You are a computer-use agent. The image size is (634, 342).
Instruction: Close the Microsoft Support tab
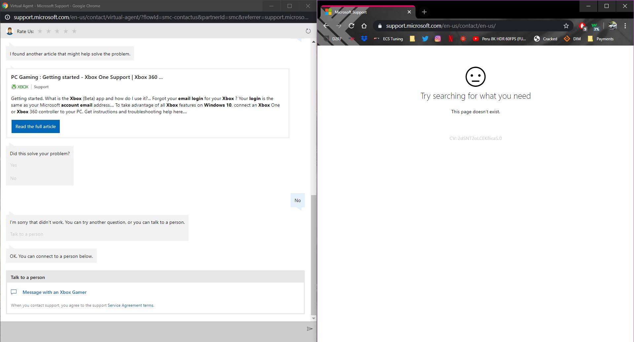[409, 12]
